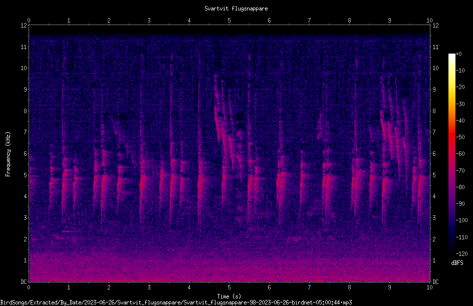Click the 'DC' tick on the right frequency axis

435,282
